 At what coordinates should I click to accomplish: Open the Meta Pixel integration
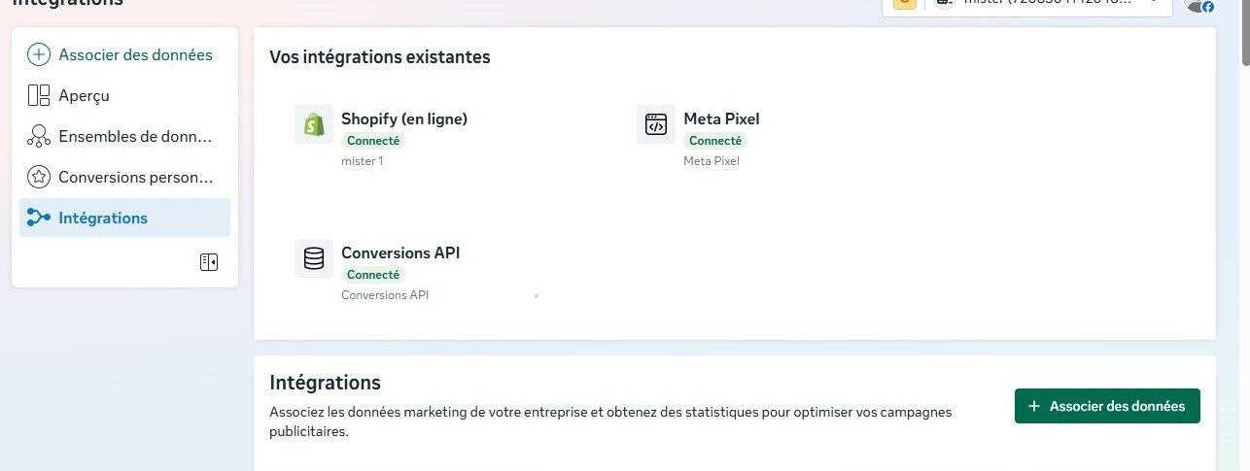(x=721, y=119)
